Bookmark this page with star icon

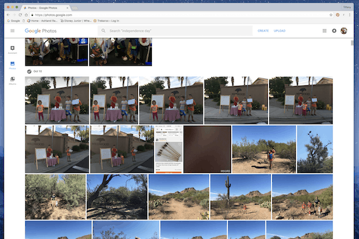(x=331, y=15)
